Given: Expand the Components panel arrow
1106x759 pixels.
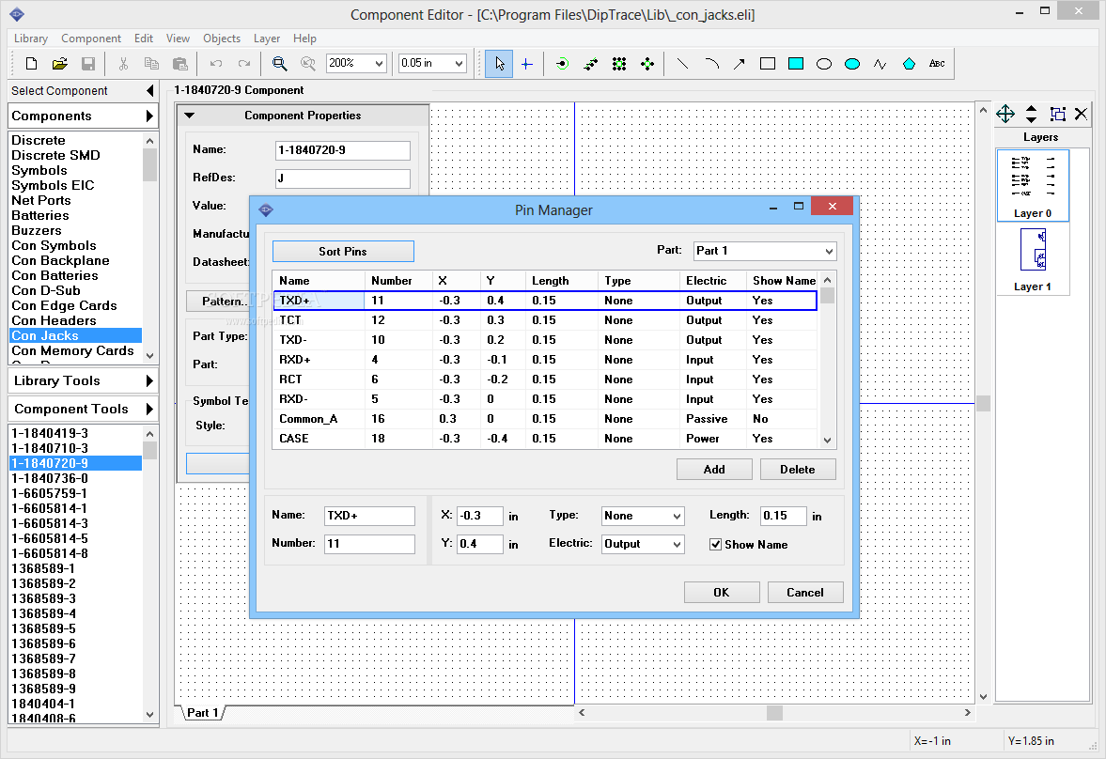Looking at the screenshot, I should (x=148, y=116).
